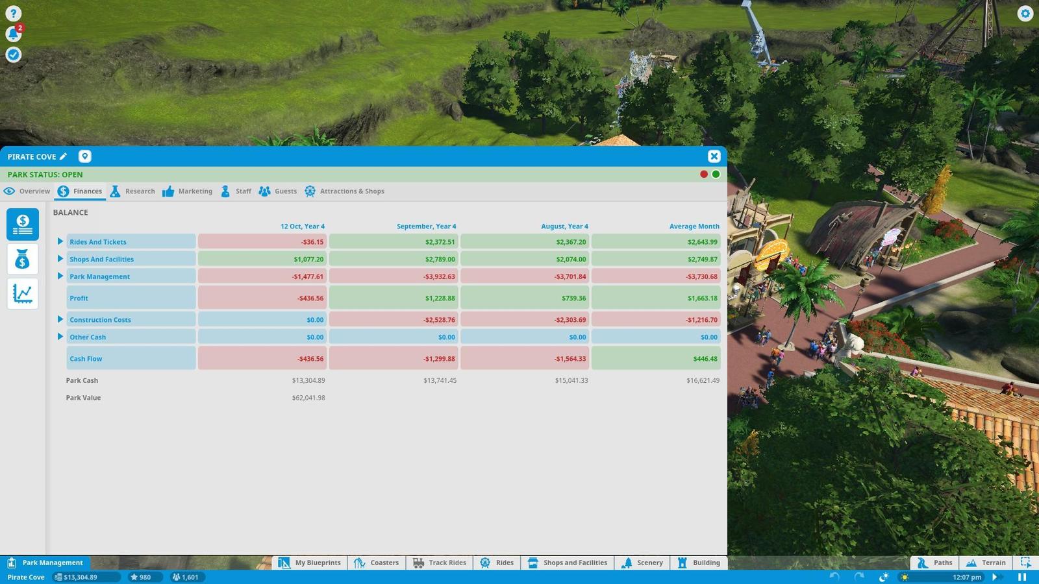1039x584 pixels.
Task: Open the Coasters build menu
Action: [377, 563]
